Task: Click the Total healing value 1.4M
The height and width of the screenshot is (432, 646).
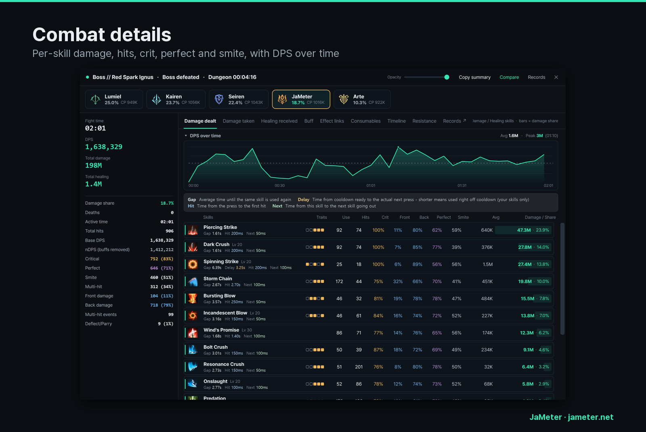Action: [94, 184]
